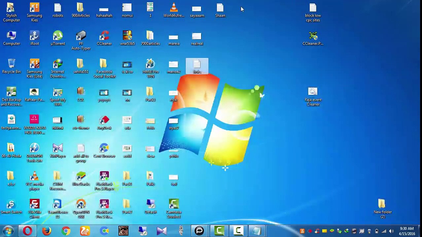This screenshot has width=422, height=237.
Task: Select the Computer desktop icon
Action: click(11, 38)
